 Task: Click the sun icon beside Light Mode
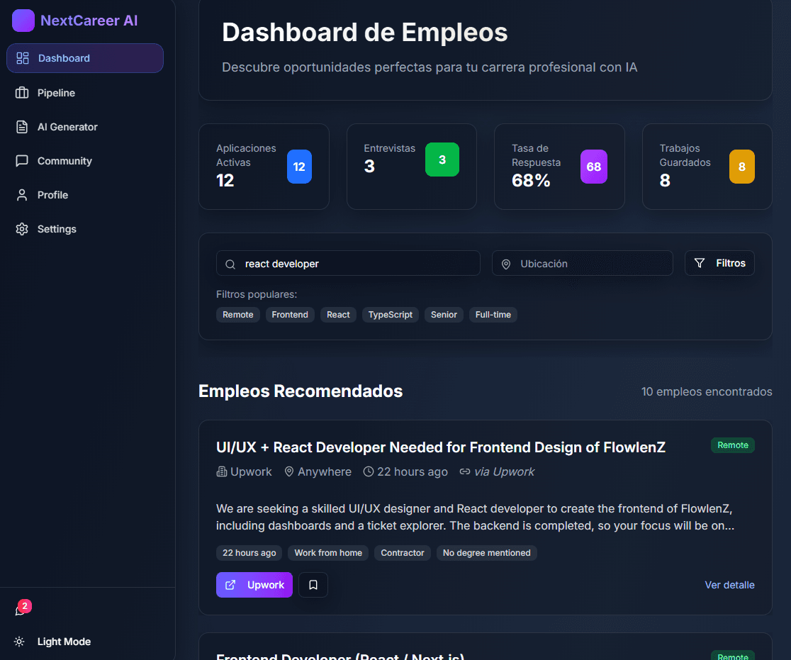tap(19, 642)
